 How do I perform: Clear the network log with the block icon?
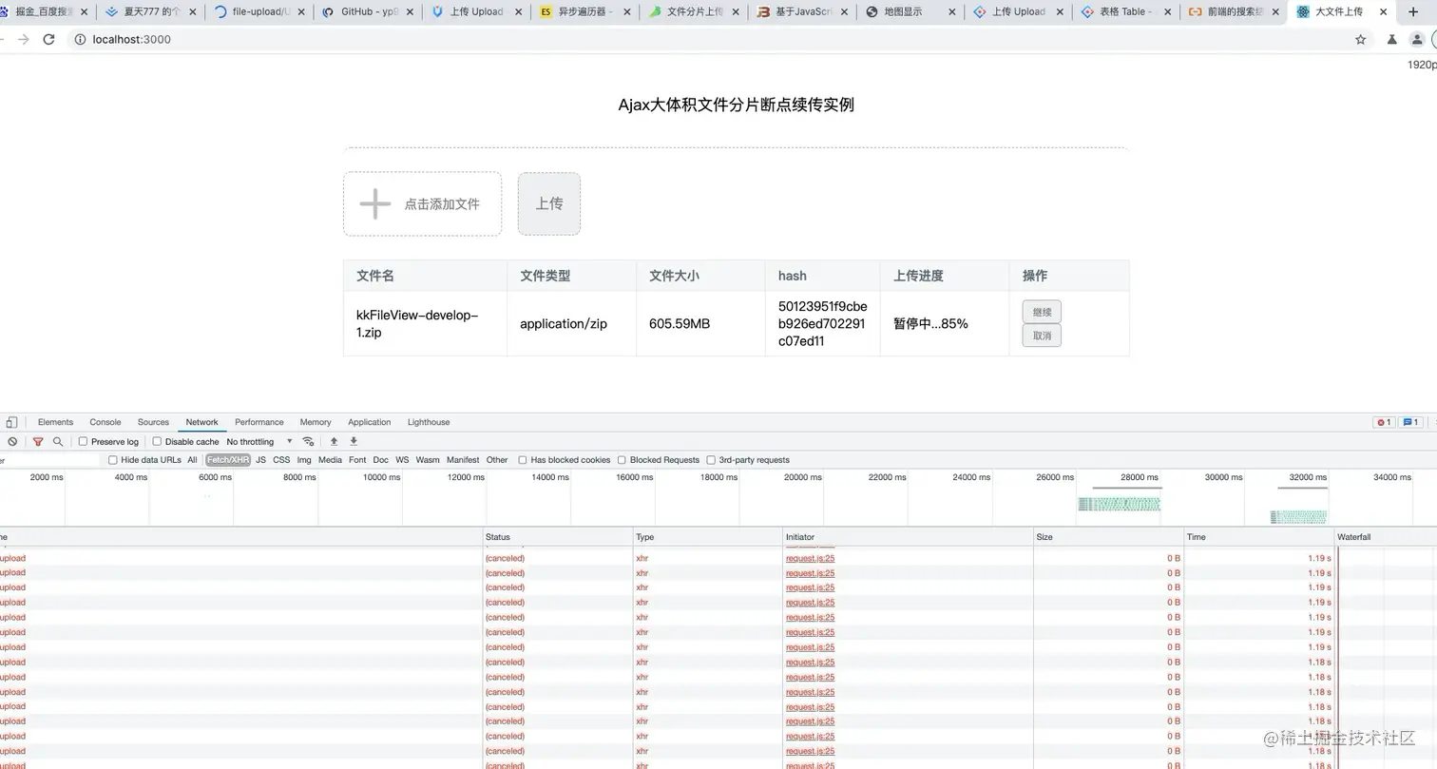[12, 442]
